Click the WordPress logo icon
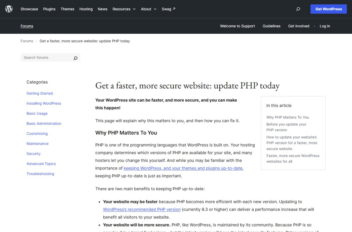The height and width of the screenshot is (232, 352). tap(9, 9)
